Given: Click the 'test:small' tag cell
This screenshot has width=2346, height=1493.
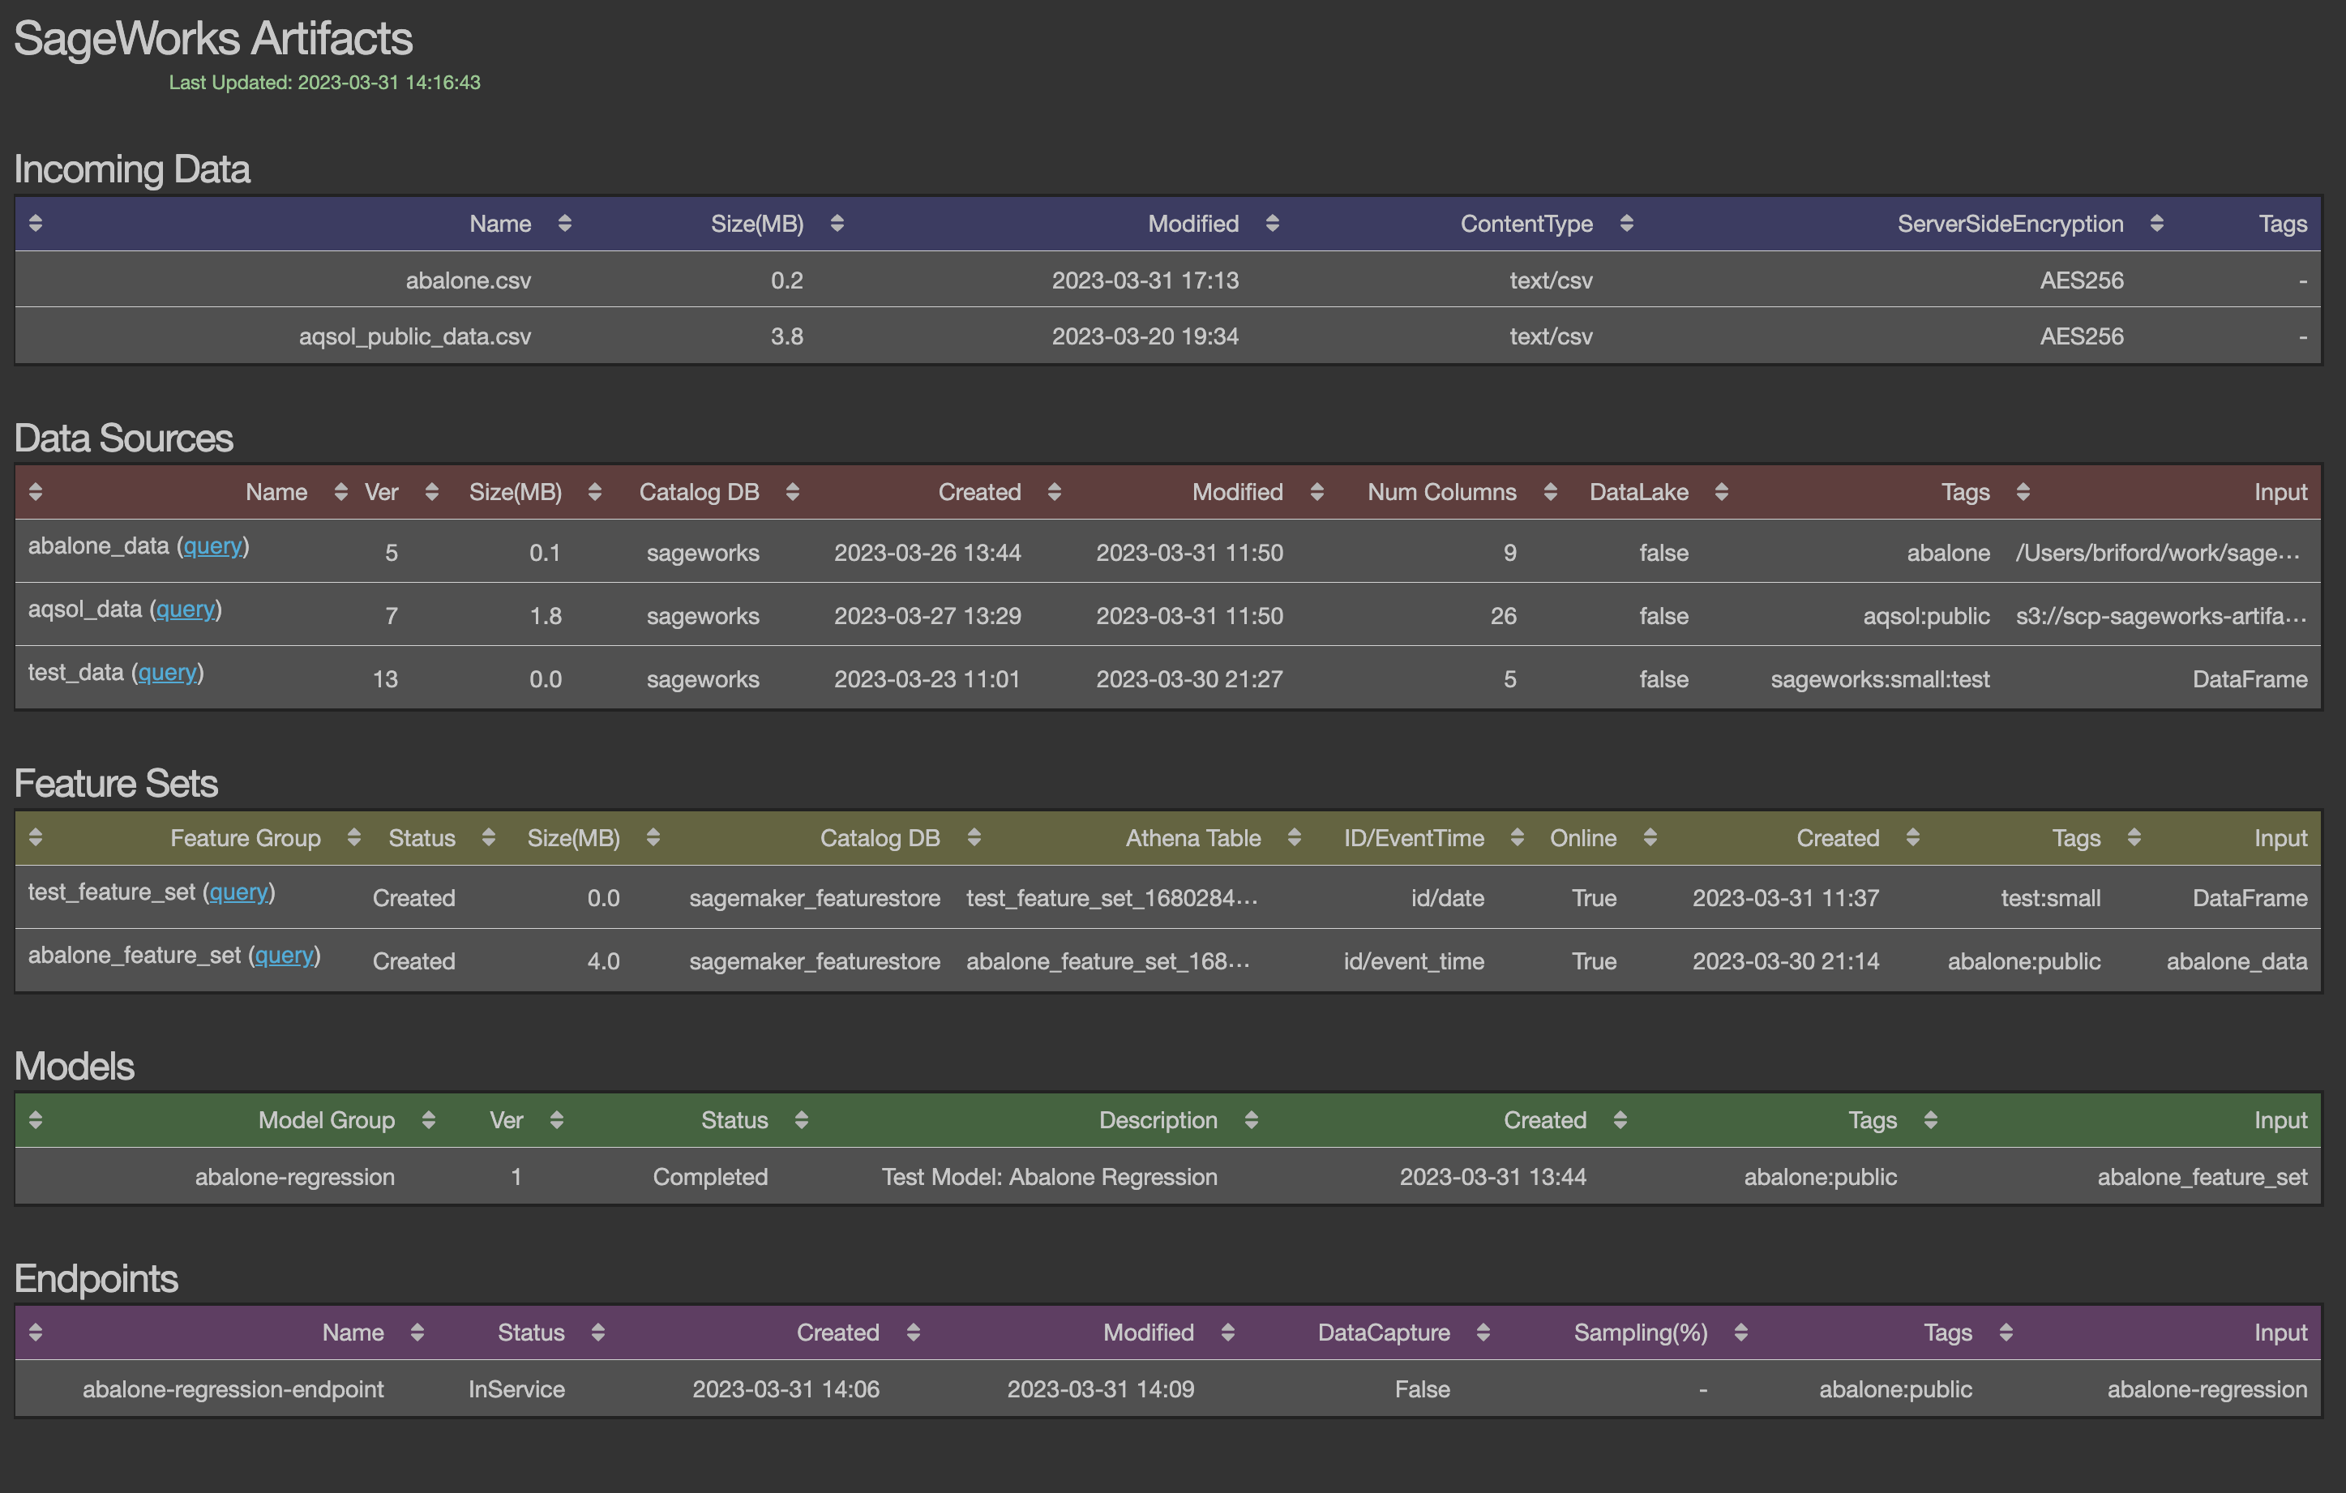Looking at the screenshot, I should tap(2050, 898).
